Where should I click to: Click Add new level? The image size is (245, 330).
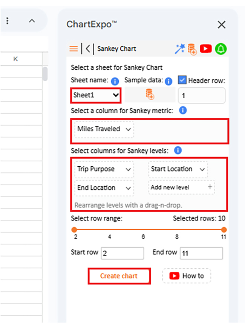(x=182, y=187)
